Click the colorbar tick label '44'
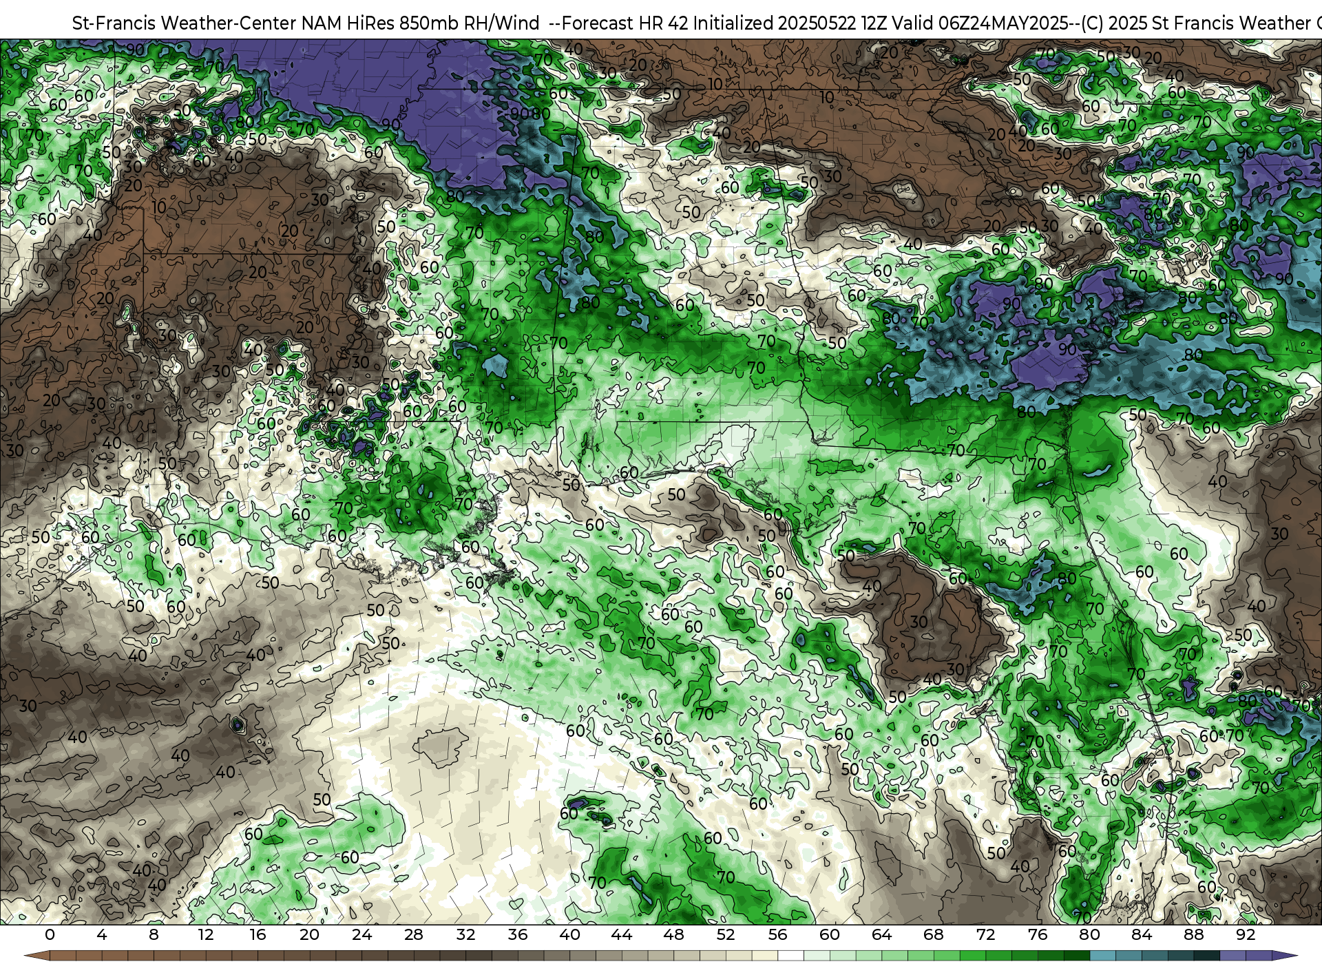Image resolution: width=1322 pixels, height=964 pixels. pyautogui.click(x=622, y=935)
